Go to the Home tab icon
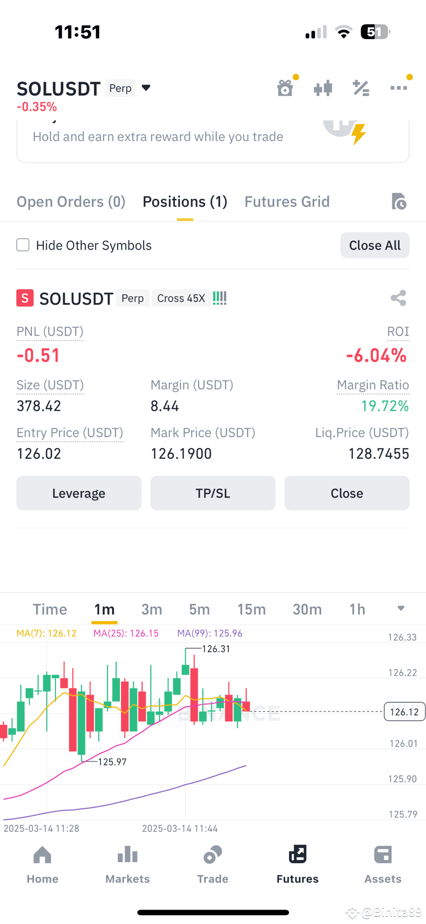This screenshot has width=426, height=924. [42, 855]
